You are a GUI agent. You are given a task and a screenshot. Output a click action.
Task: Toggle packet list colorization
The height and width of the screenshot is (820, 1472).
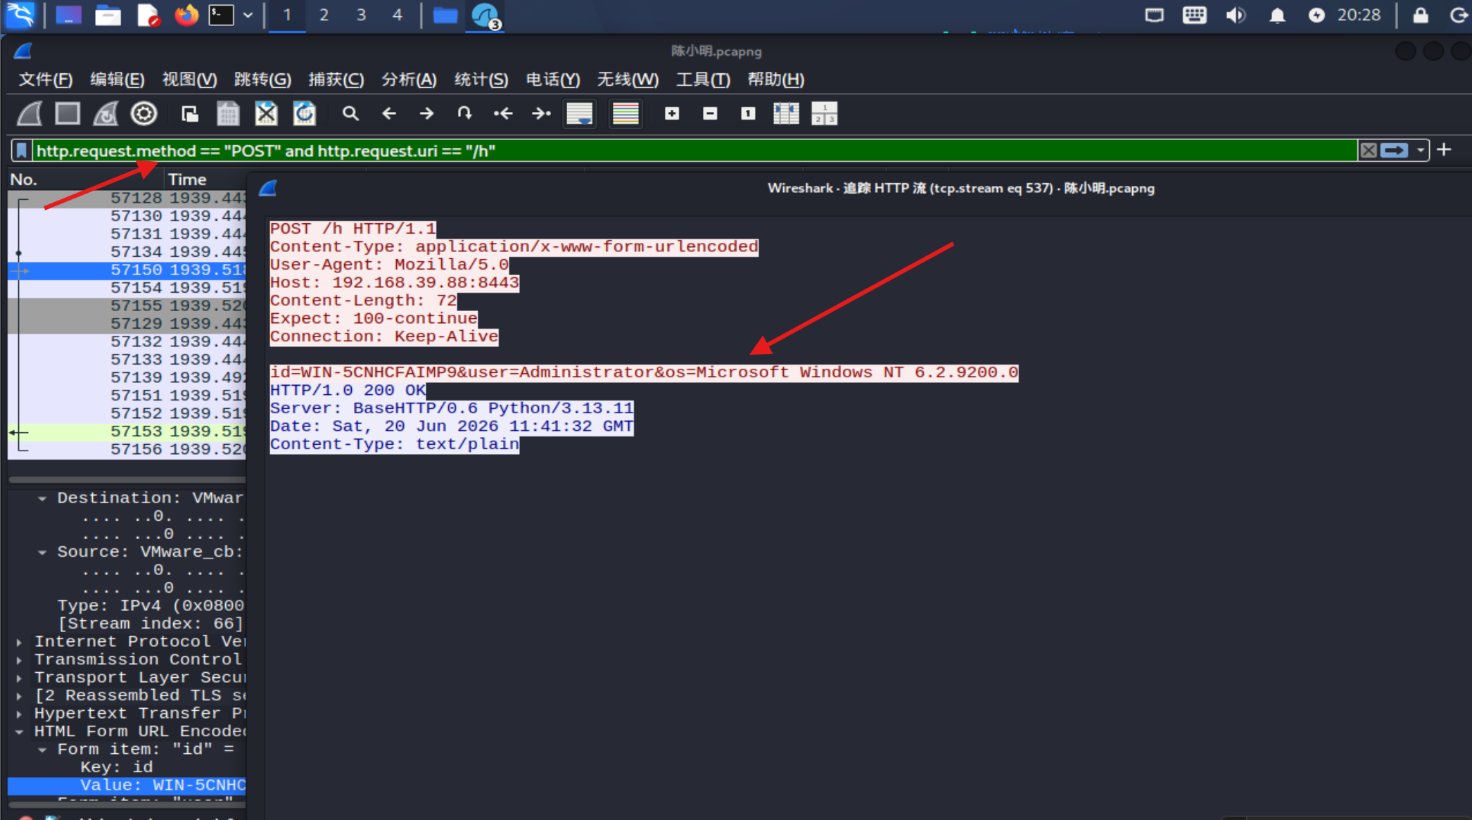pos(626,113)
